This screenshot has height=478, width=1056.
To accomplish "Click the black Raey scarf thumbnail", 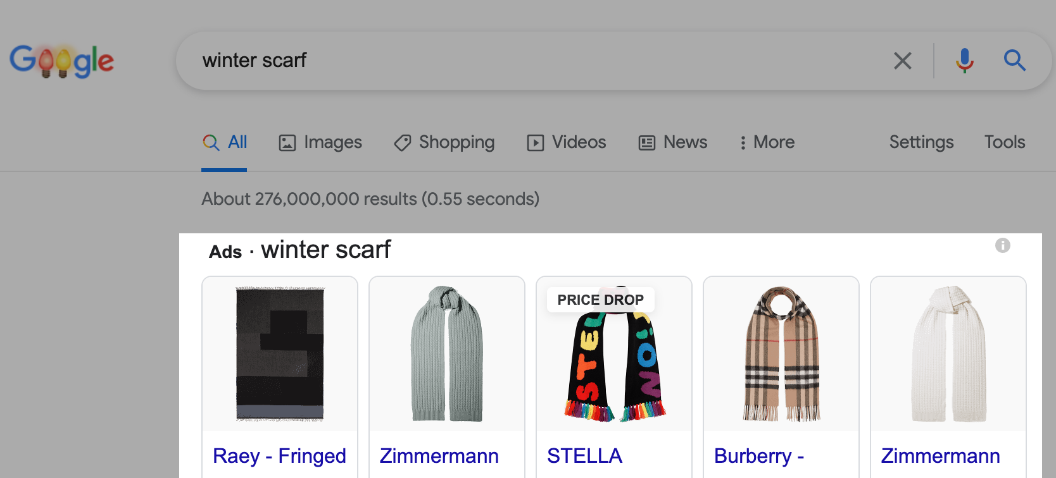I will [279, 354].
